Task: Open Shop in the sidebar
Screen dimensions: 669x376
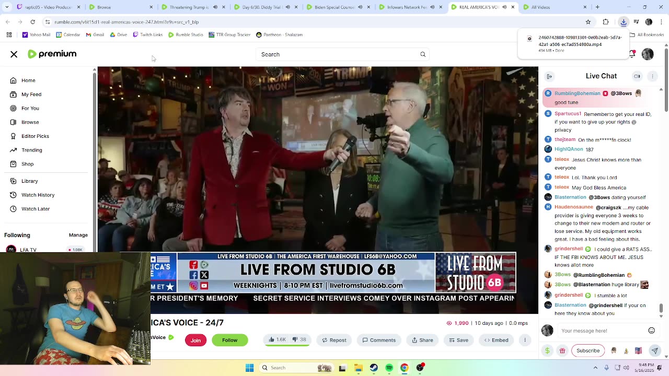Action: 27,164
